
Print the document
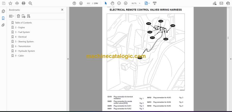[x=23, y=3]
